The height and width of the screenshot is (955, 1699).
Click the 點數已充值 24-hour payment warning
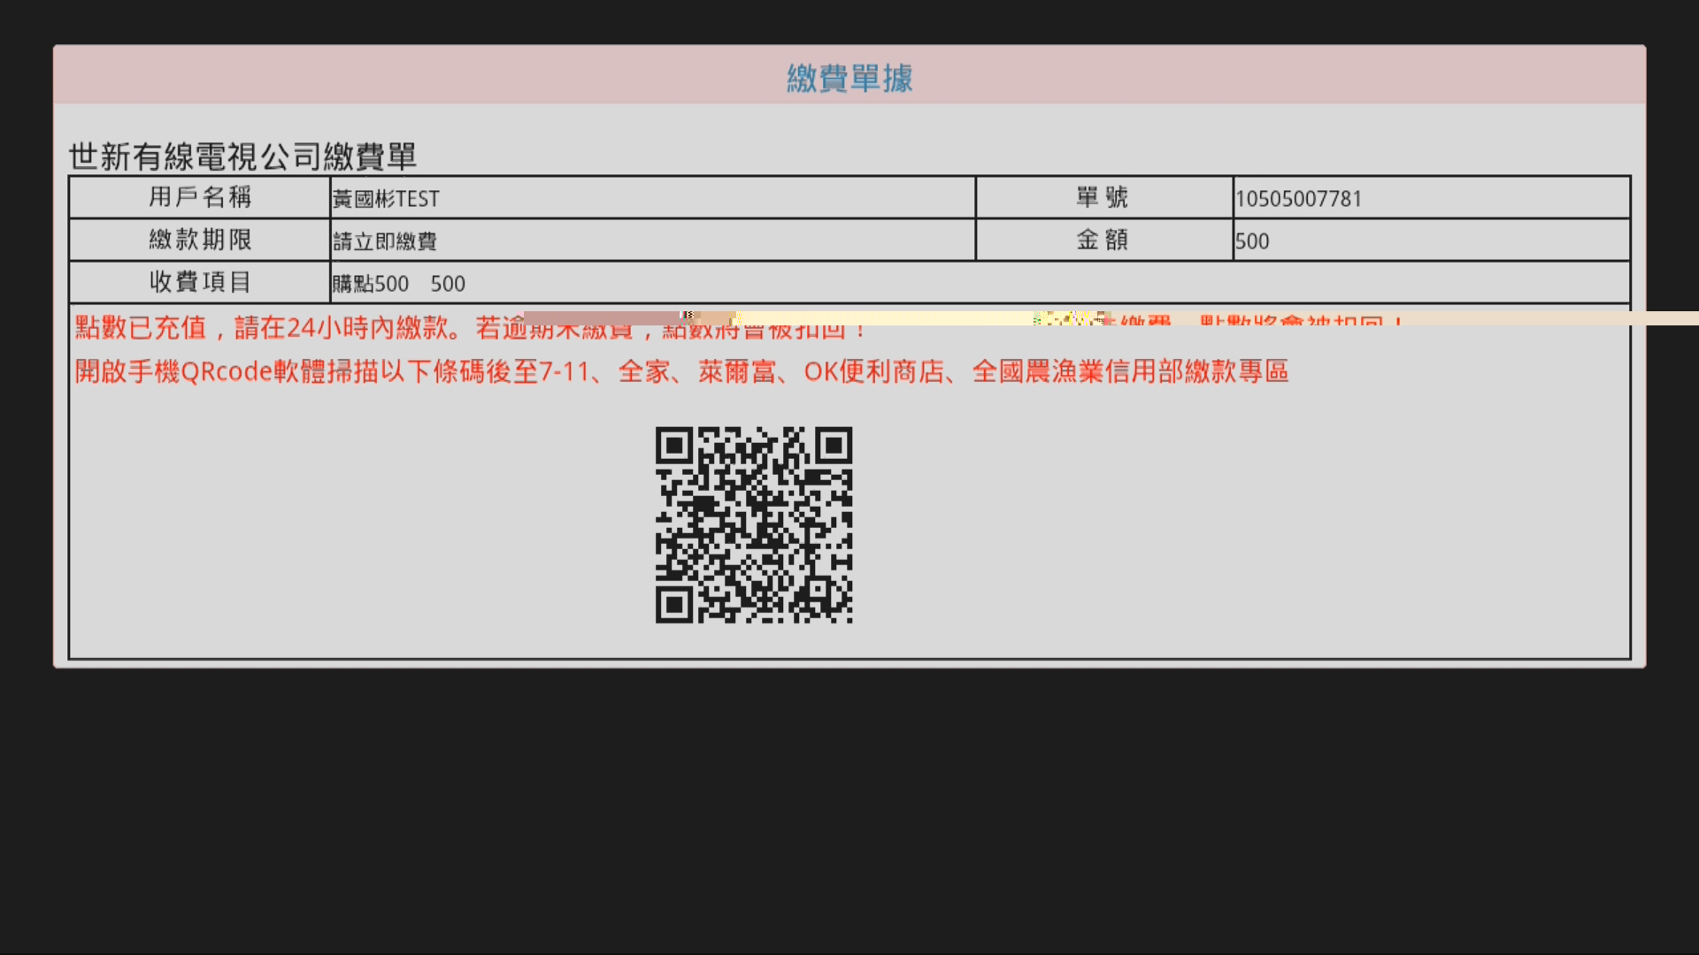tap(471, 328)
